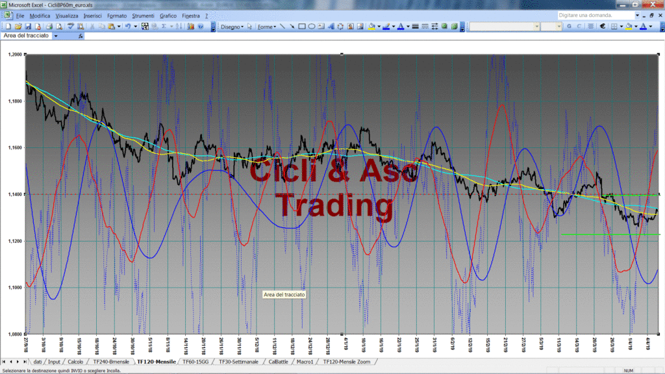The image size is (665, 374).
Task: Select the Line drawing tool
Action: pos(282,26)
